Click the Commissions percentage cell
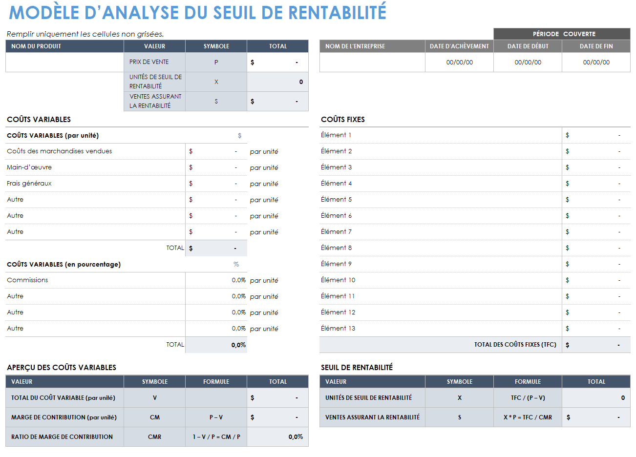Viewport: 636px width, 457px height. point(216,280)
